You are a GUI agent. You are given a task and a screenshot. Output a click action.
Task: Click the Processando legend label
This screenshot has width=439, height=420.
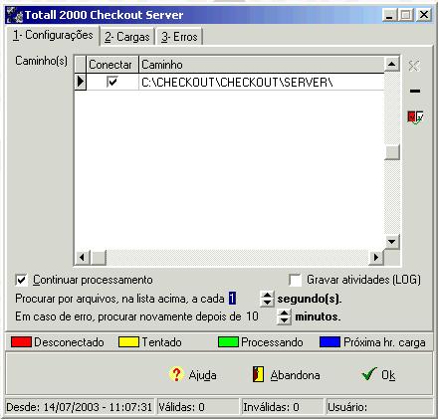[272, 342]
